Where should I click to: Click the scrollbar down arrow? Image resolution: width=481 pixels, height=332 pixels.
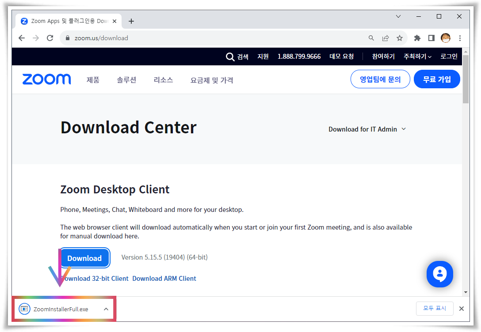point(466,292)
